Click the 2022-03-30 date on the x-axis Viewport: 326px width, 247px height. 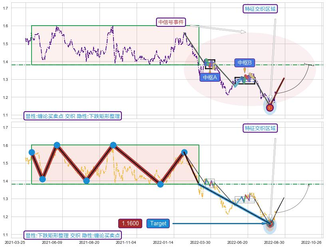200,242
